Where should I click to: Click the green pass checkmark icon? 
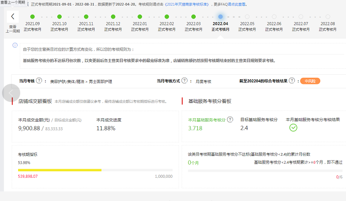(x=293, y=128)
